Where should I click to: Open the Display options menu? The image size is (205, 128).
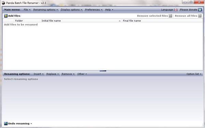coord(71,10)
